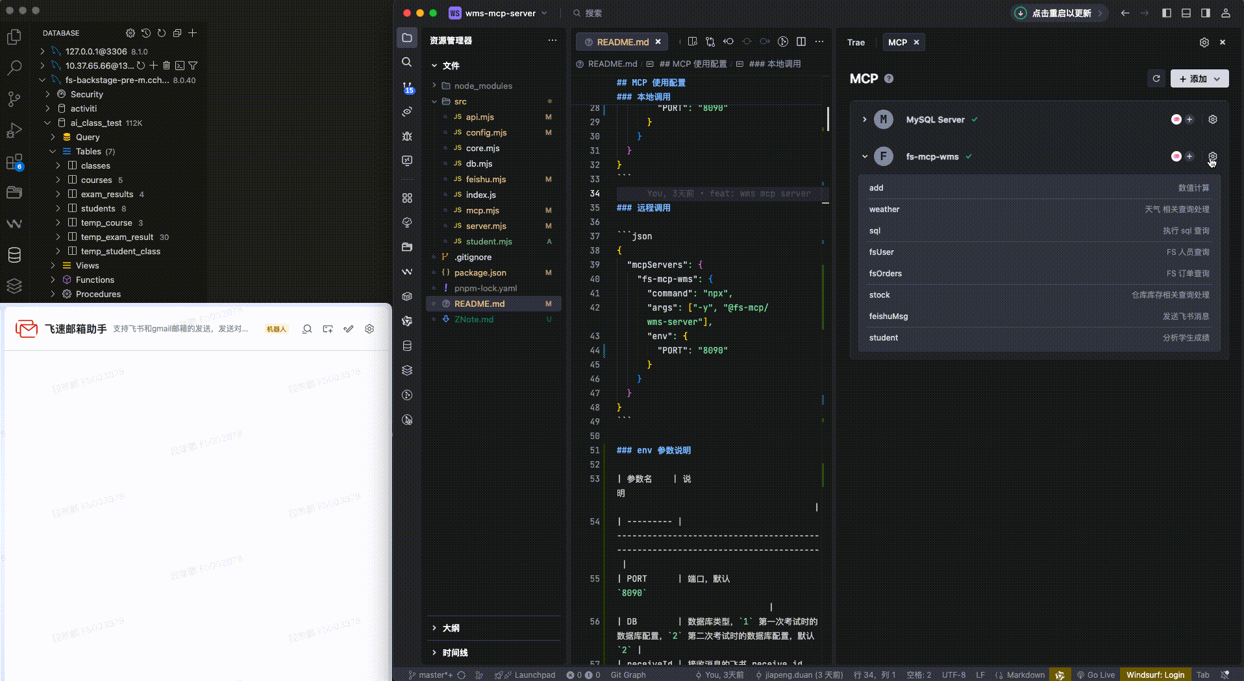Screen dimensions: 1244x681
Task: Select the weather tool row
Action: coord(1039,209)
